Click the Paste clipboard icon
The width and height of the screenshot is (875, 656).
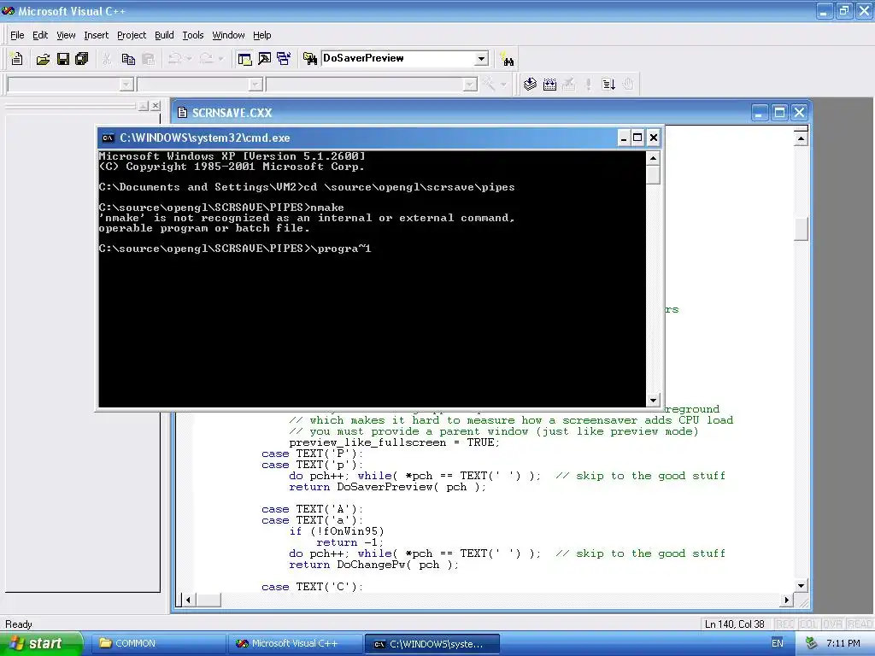(149, 59)
